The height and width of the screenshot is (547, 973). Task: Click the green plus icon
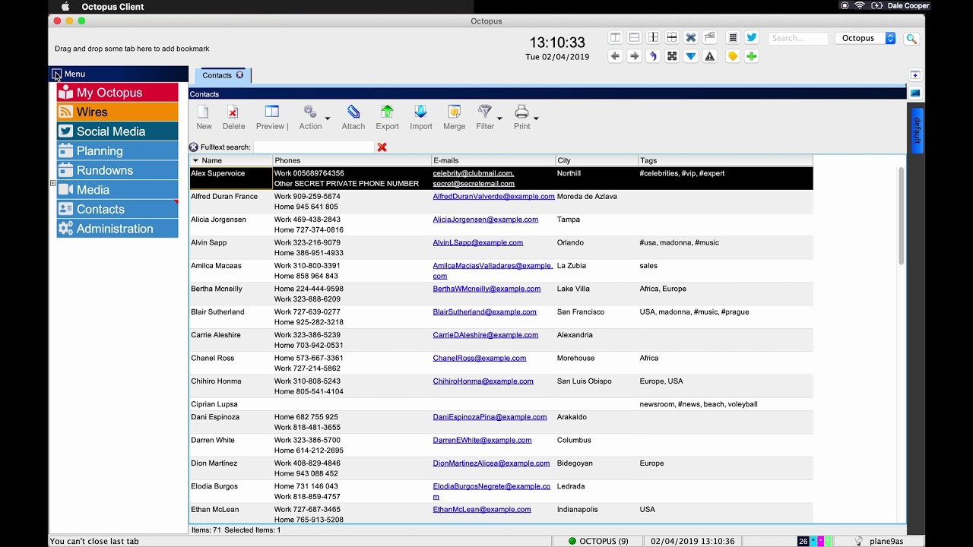coord(752,56)
